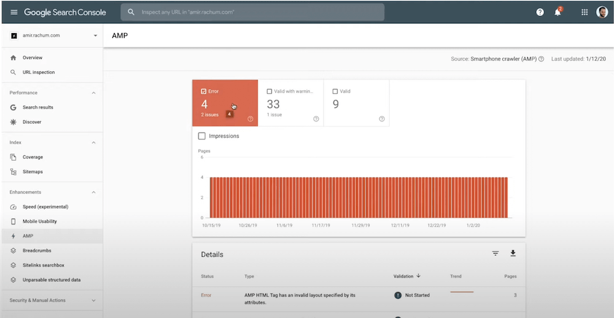Click the Coverage pages icon
Screen dimensions: 614x318
click(14, 157)
